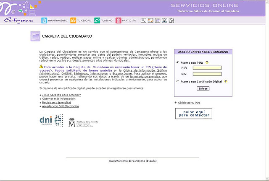
Task: Focus the PIN text field
Action: point(207,74)
